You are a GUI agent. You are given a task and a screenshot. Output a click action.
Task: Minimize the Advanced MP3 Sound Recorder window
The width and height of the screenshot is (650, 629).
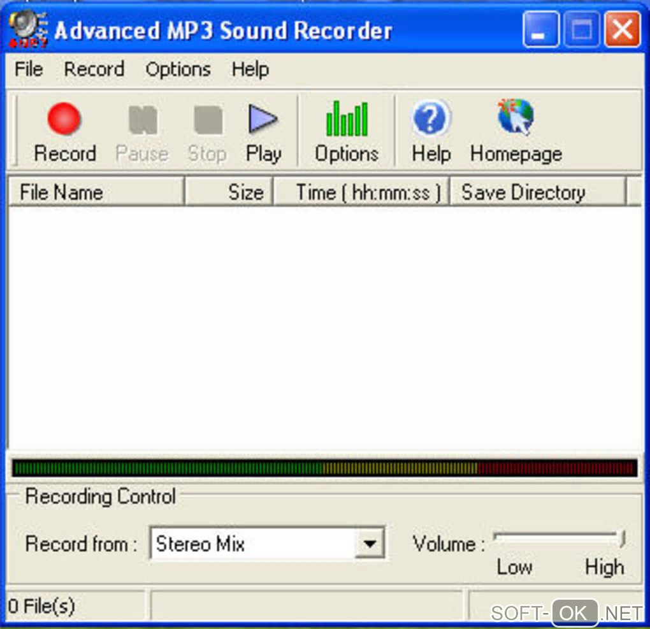pos(540,29)
